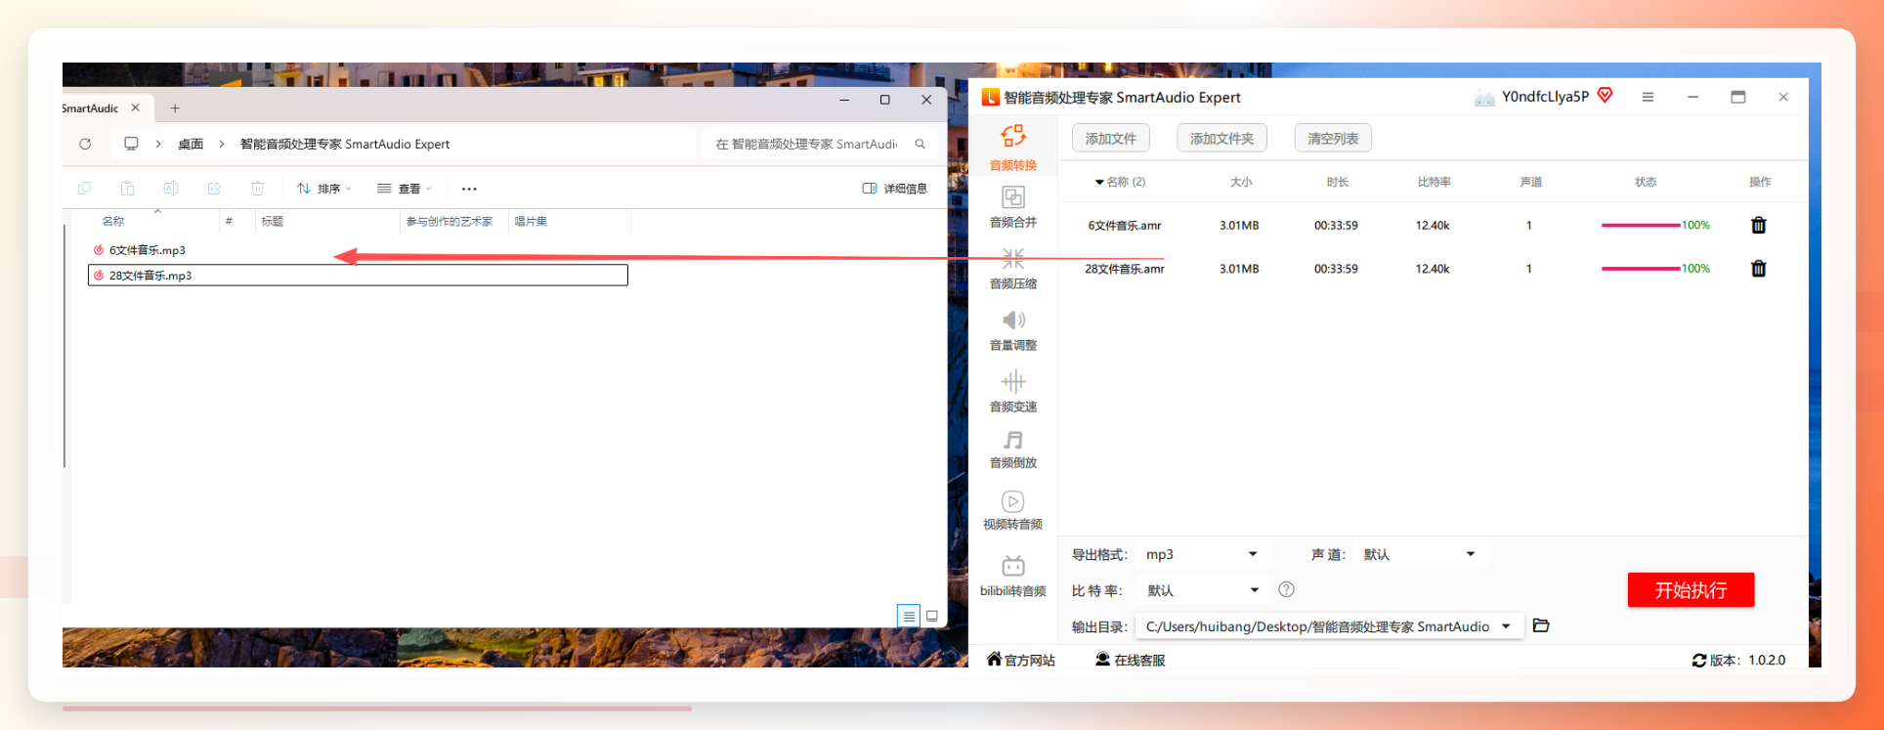This screenshot has height=730, width=1884.
Task: Switch Explorer to large thumbnails view icon
Action: coord(932,616)
